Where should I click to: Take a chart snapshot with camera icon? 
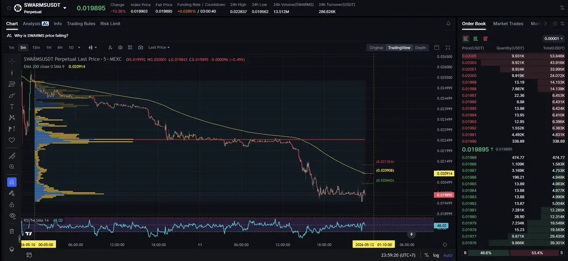point(141,47)
